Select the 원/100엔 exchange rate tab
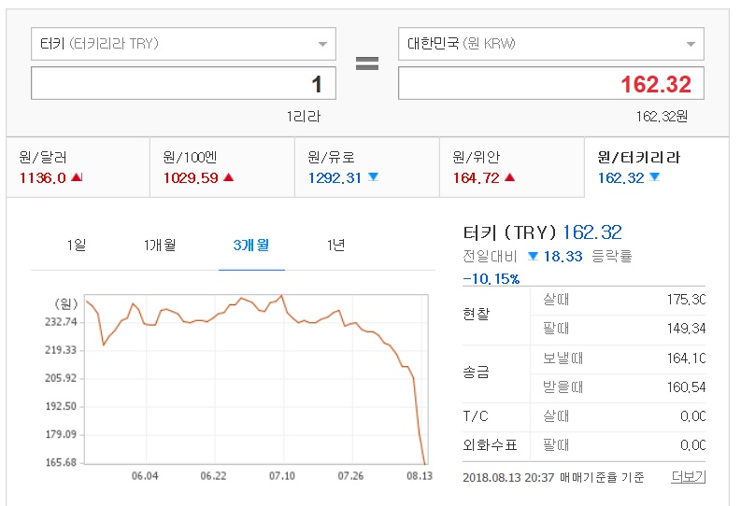 tap(222, 167)
